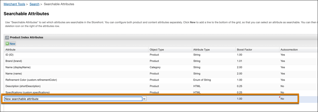Click the New button label in toolbar

tap(13, 44)
